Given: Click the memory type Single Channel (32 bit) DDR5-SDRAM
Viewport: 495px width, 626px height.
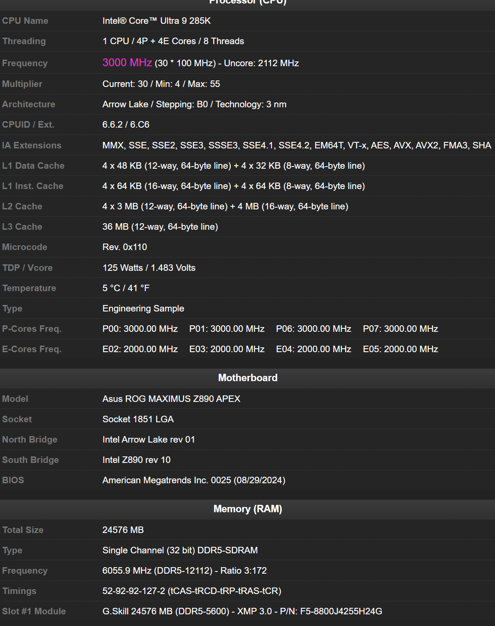Looking at the screenshot, I should [x=180, y=550].
